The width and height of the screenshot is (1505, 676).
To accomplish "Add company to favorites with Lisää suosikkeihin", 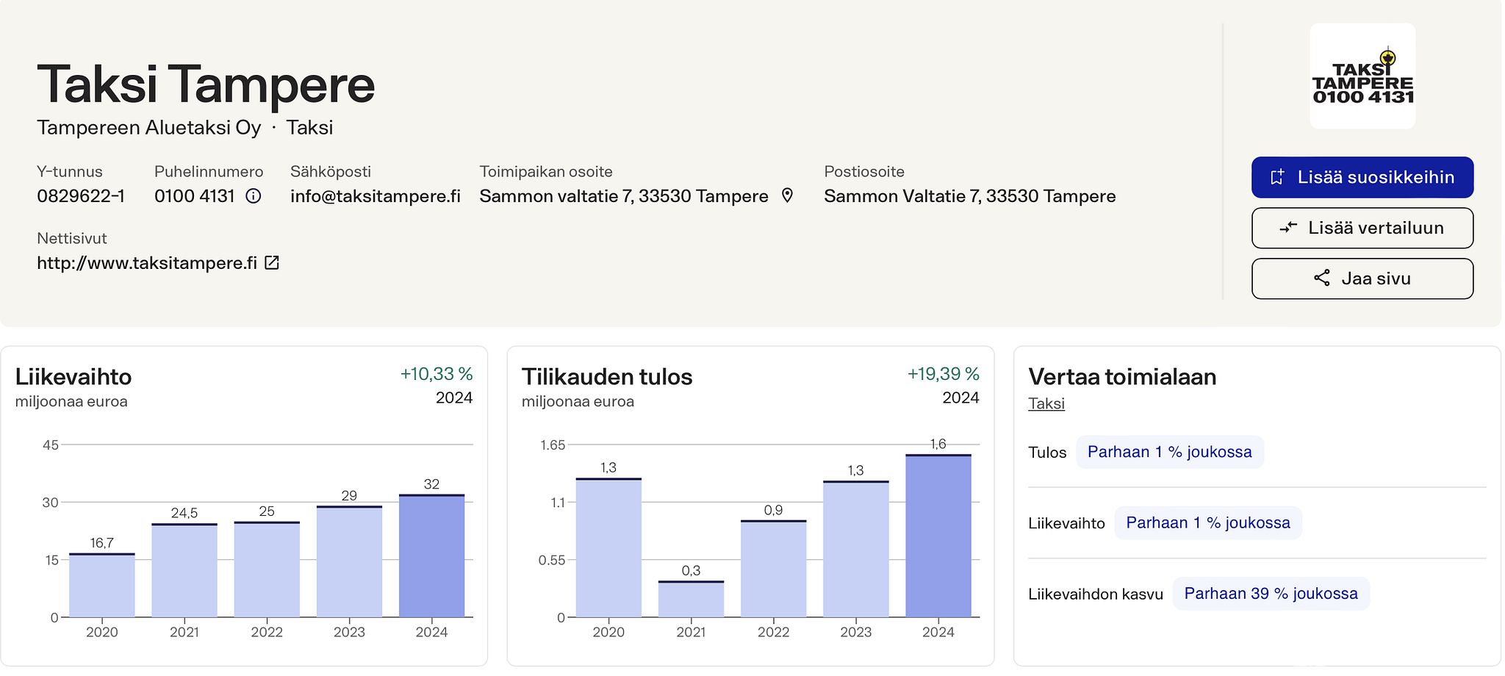I will click(1362, 177).
